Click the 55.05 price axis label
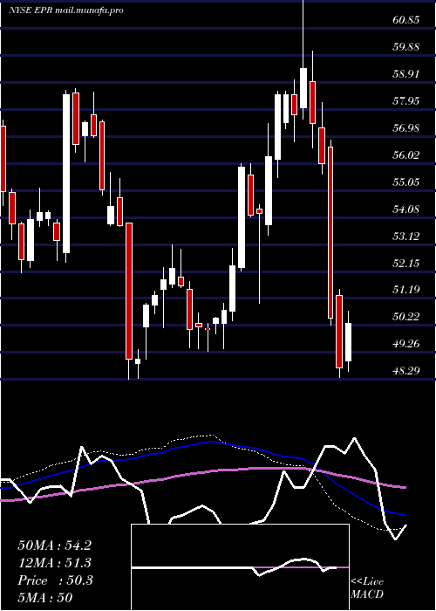The width and height of the screenshot is (436, 611). pos(406,182)
